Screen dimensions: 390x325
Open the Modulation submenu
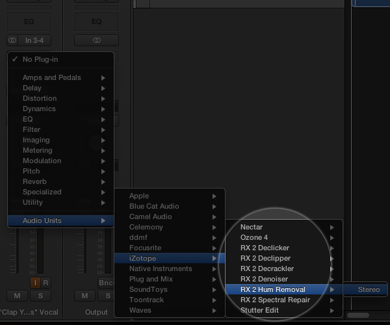[60, 161]
